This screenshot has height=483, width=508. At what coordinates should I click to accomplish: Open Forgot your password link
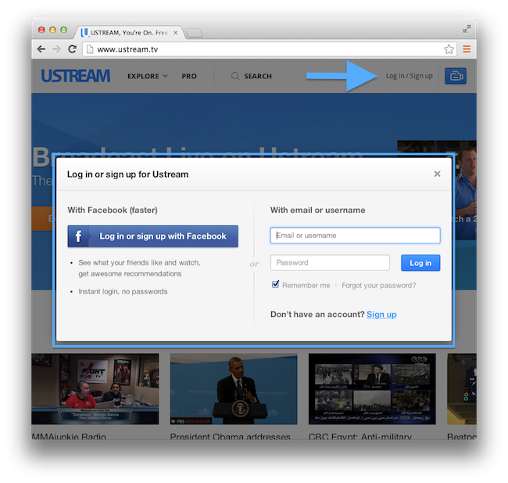379,286
